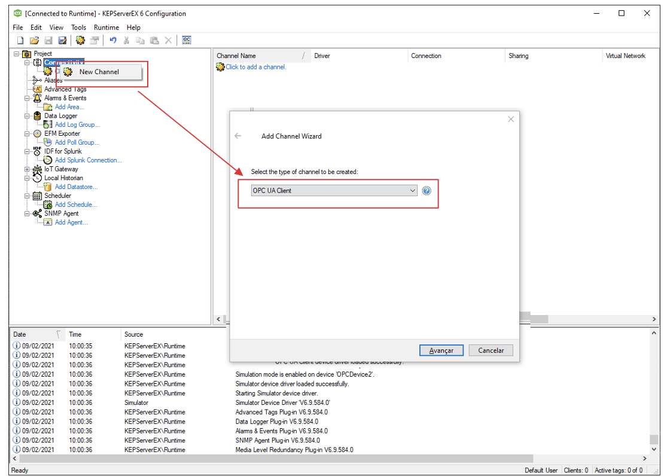Open the Edit menu
The height and width of the screenshot is (476, 664).
coord(36,28)
